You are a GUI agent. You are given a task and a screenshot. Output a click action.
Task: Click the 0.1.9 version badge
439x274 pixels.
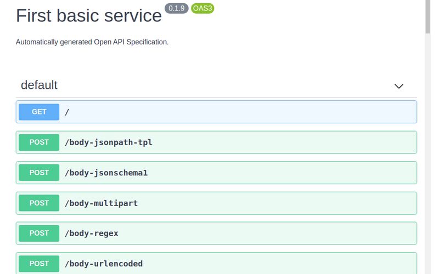pyautogui.click(x=176, y=8)
